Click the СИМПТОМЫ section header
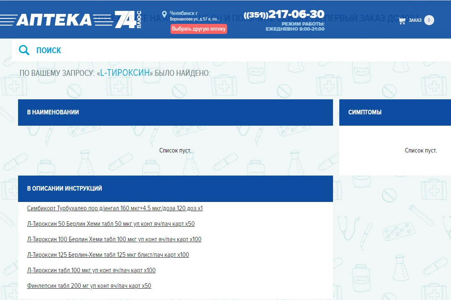 point(395,112)
